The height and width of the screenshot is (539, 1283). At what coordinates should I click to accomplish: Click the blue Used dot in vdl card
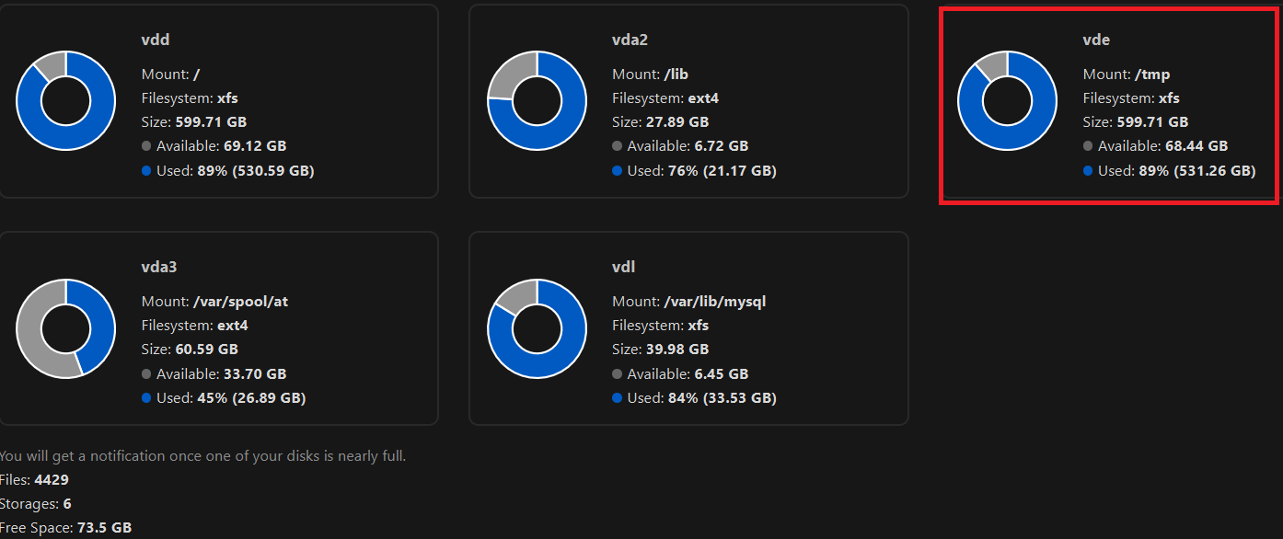tap(617, 397)
